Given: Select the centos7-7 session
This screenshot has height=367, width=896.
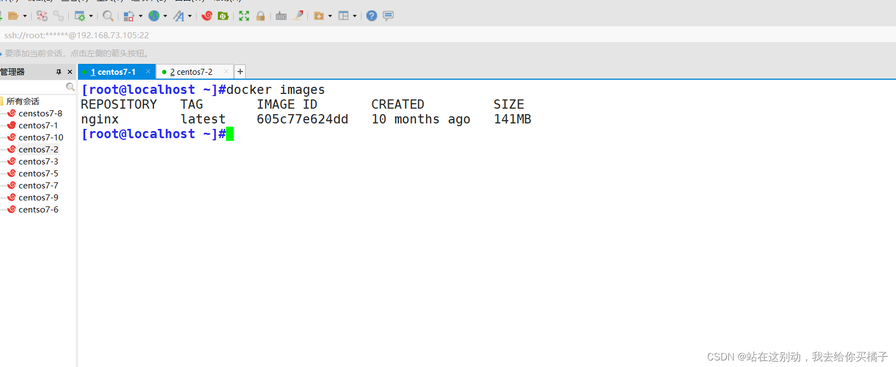Looking at the screenshot, I should tap(38, 185).
